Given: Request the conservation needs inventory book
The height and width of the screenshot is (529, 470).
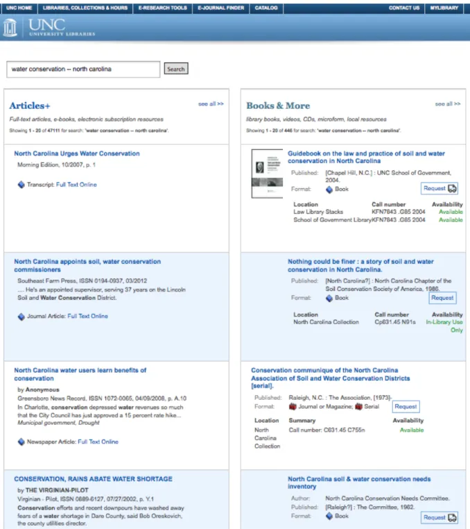Looking at the screenshot, I should [439, 517].
